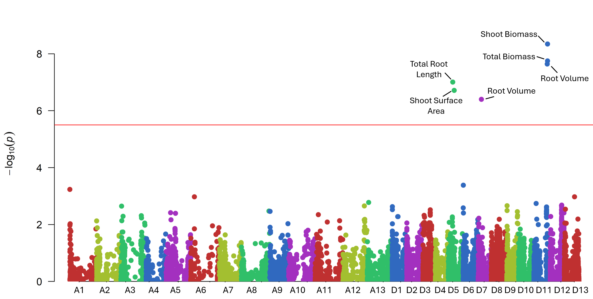Click the A10 chromosome axis label

pyautogui.click(x=297, y=290)
